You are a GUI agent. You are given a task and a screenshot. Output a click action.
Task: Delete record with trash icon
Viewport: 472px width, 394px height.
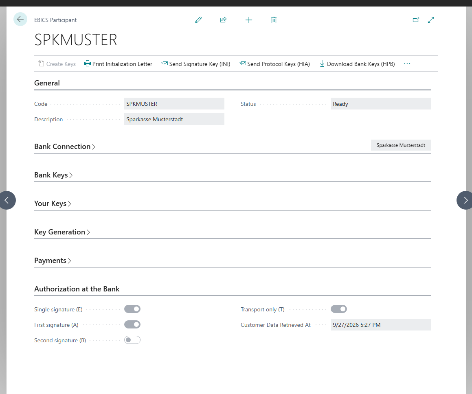point(274,20)
